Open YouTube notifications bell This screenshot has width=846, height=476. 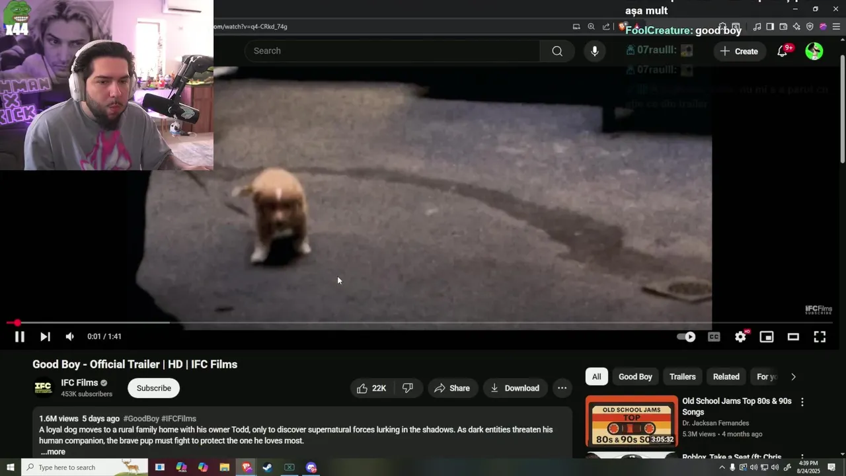783,51
